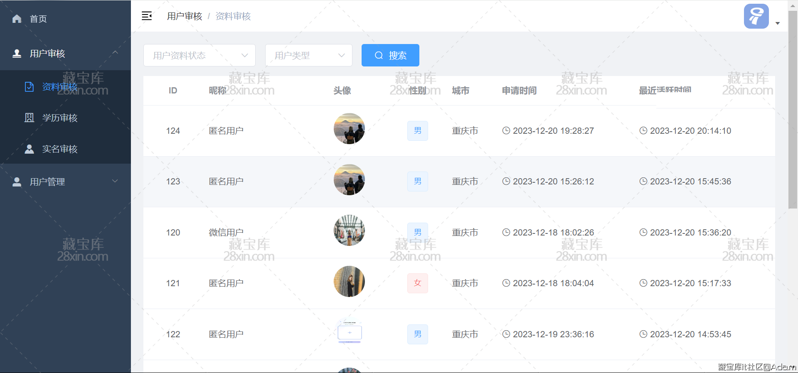Click the 男 tag in row 124
Image resolution: width=798 pixels, height=373 pixels.
click(418, 131)
